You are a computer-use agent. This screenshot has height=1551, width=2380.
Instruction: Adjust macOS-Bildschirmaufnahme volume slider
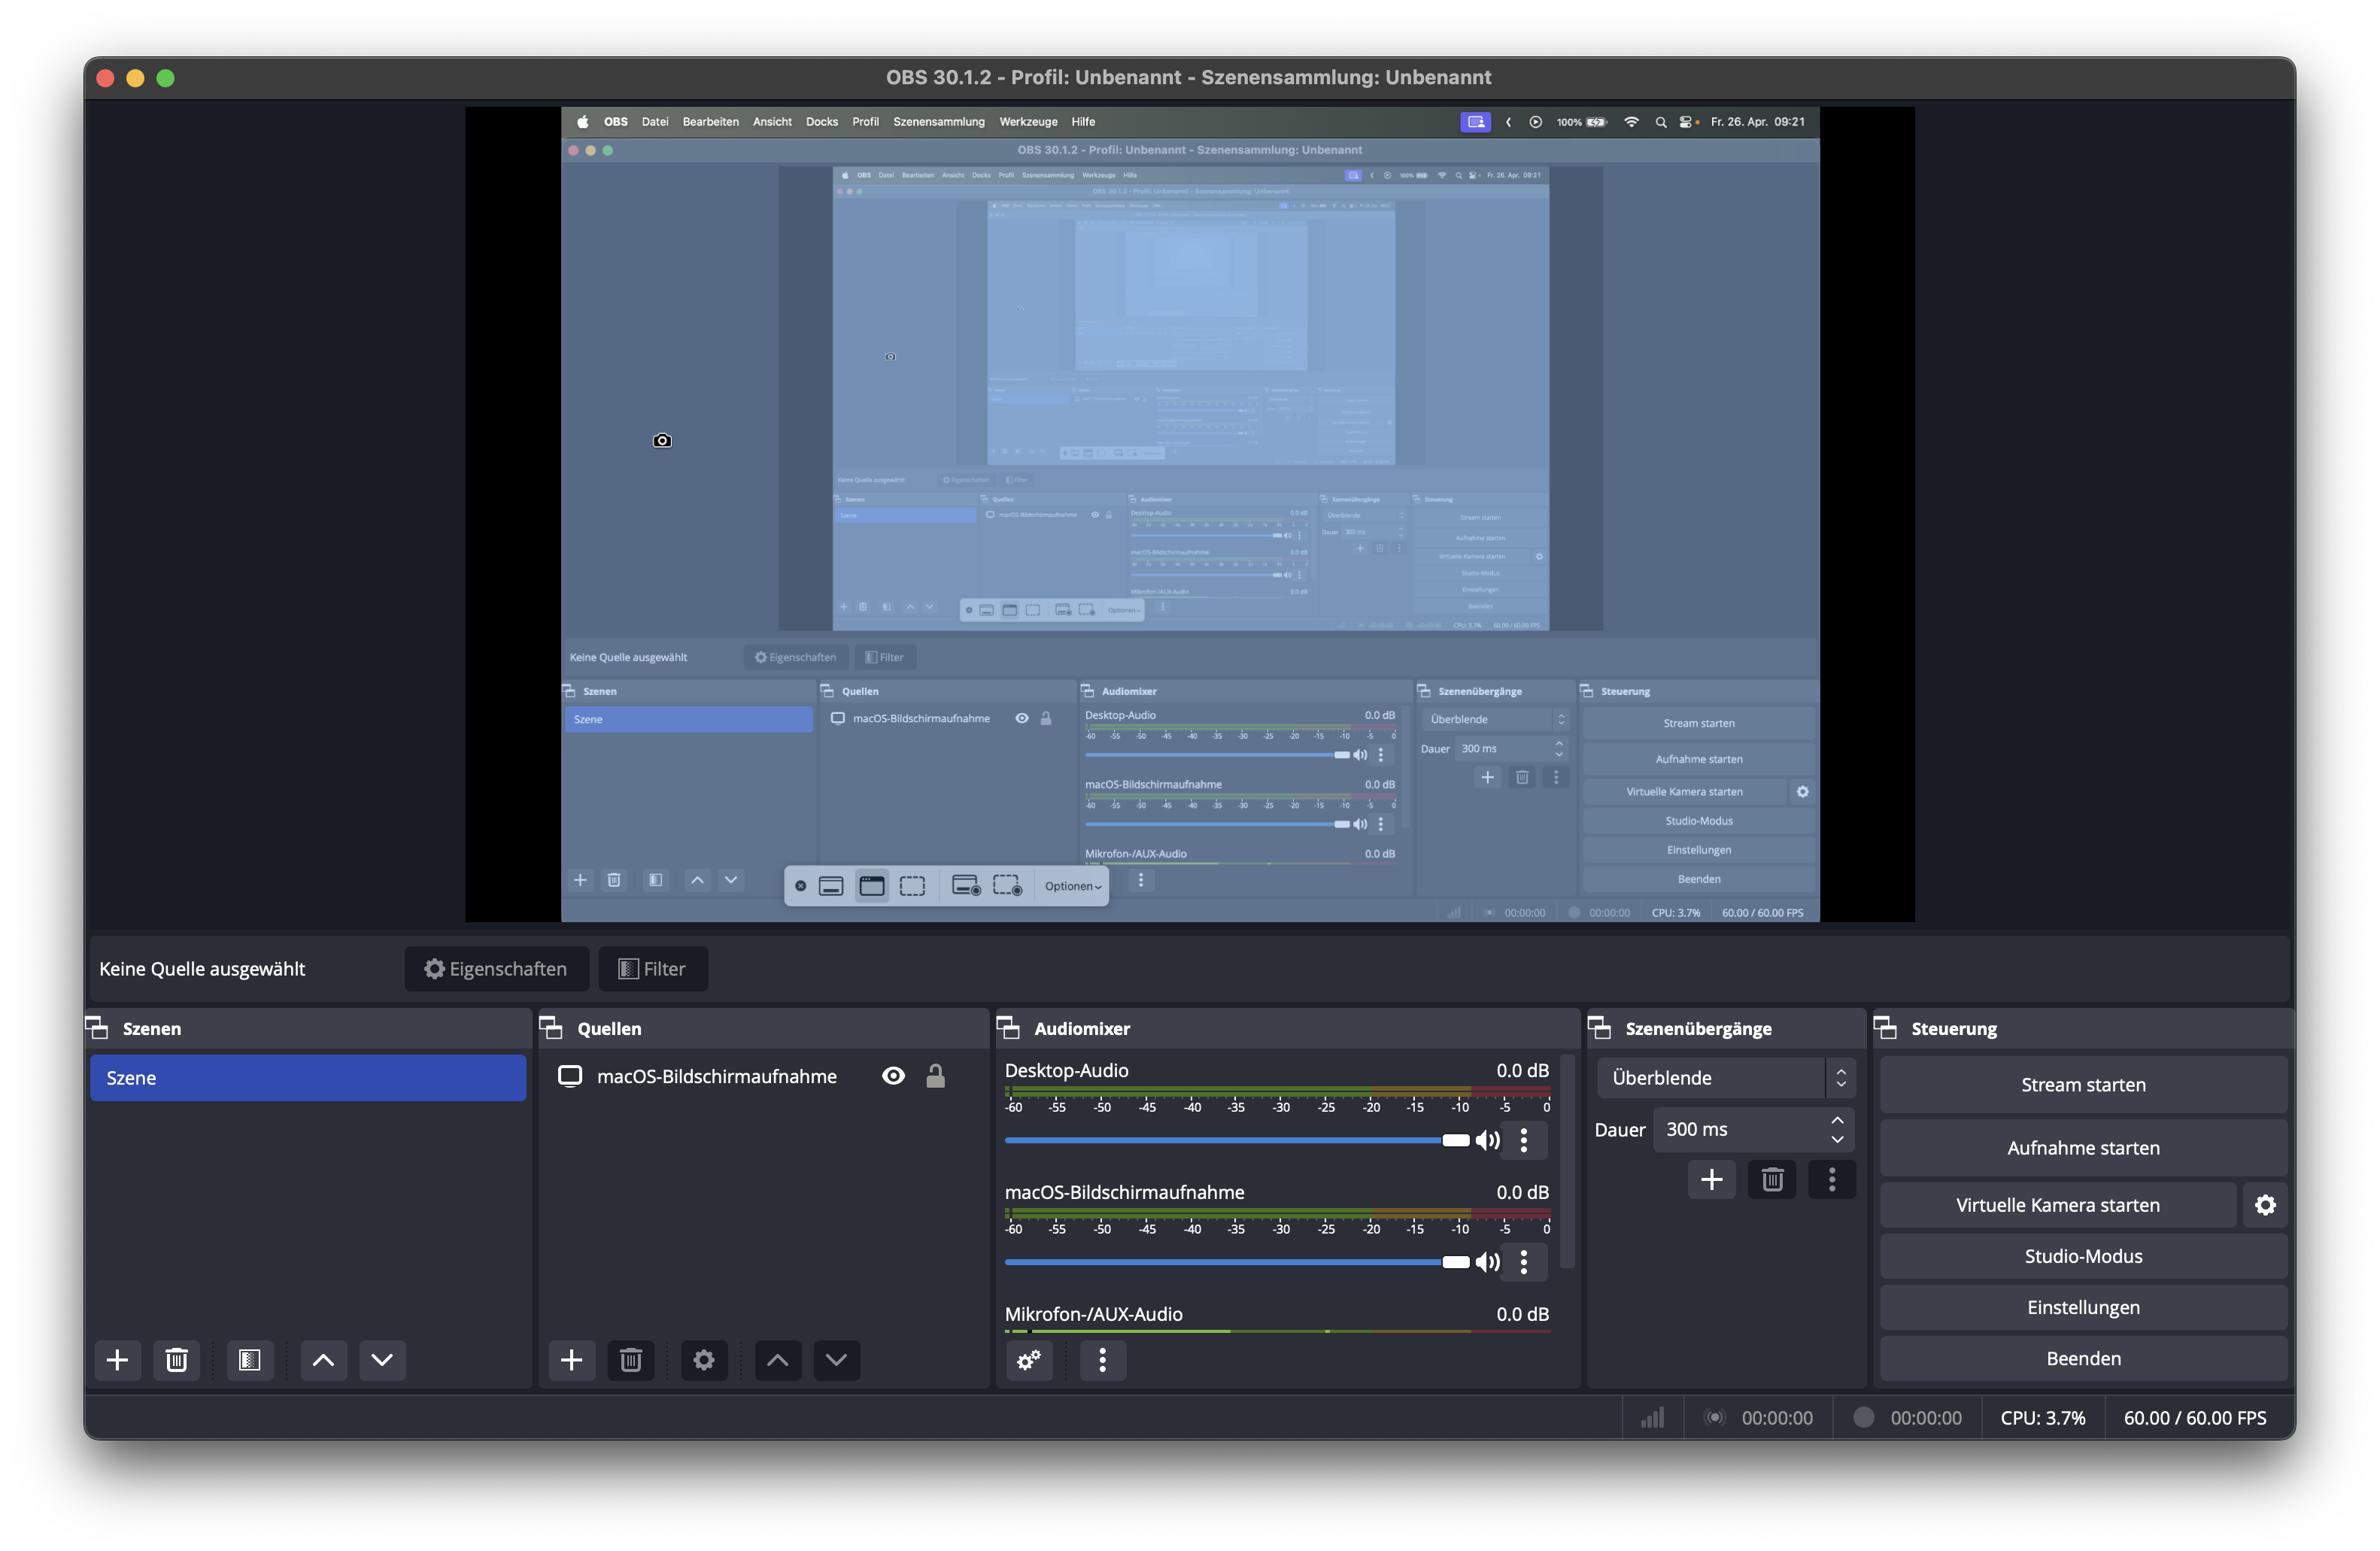point(1455,1262)
